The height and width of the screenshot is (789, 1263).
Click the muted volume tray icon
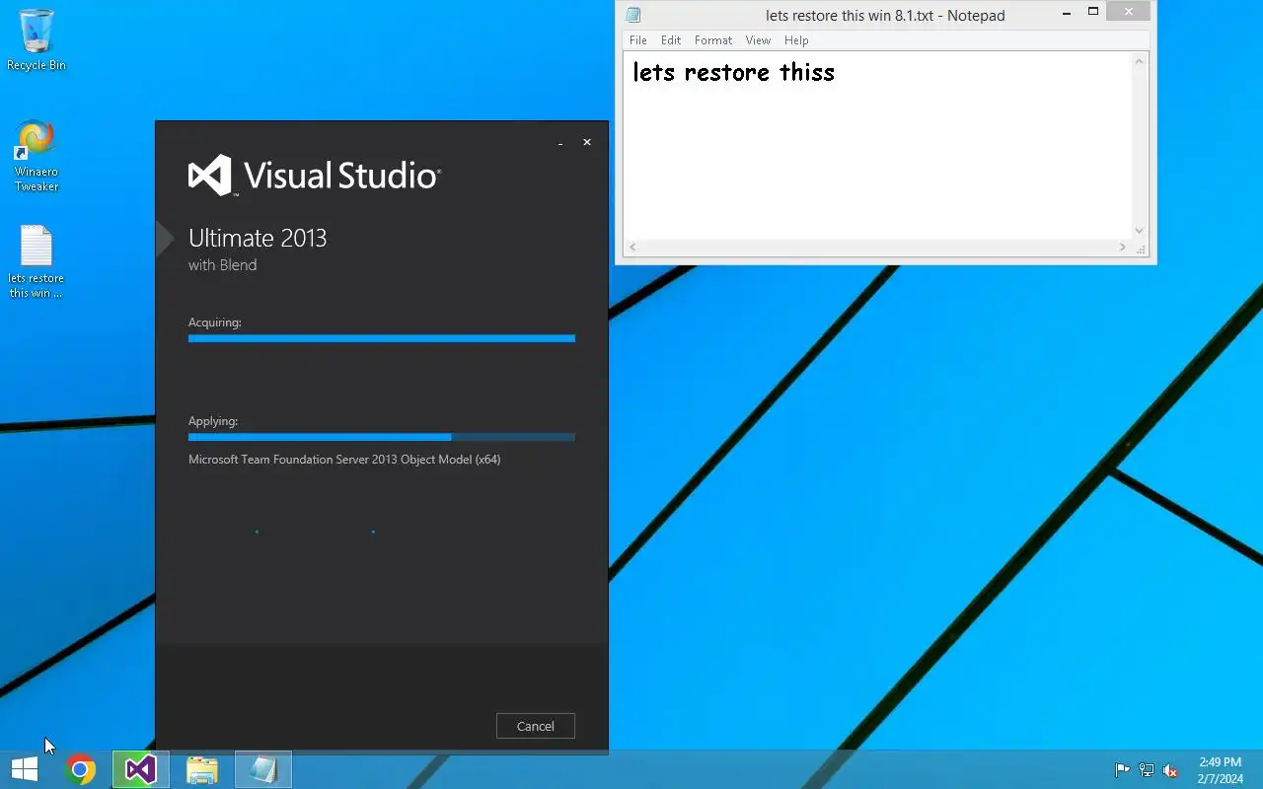[x=1170, y=770]
